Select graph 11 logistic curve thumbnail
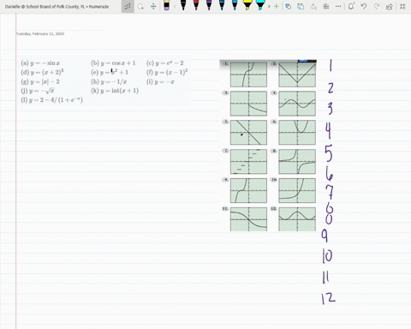 click(x=248, y=219)
